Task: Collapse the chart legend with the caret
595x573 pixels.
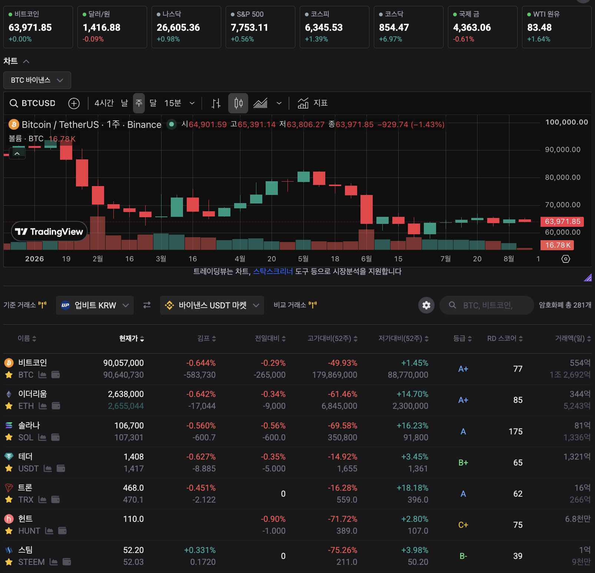Action: (x=17, y=153)
